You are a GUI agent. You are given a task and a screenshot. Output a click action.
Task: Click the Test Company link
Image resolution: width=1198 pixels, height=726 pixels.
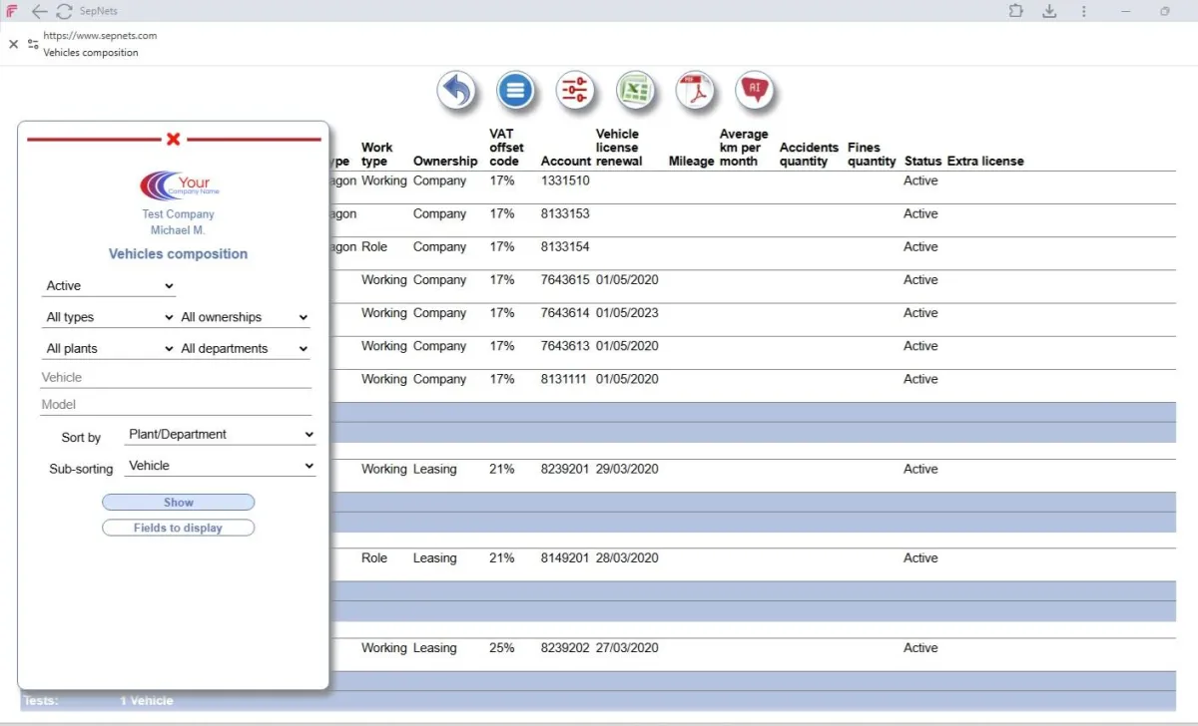point(179,214)
